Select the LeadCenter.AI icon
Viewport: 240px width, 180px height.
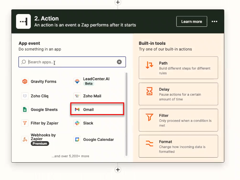(77, 81)
